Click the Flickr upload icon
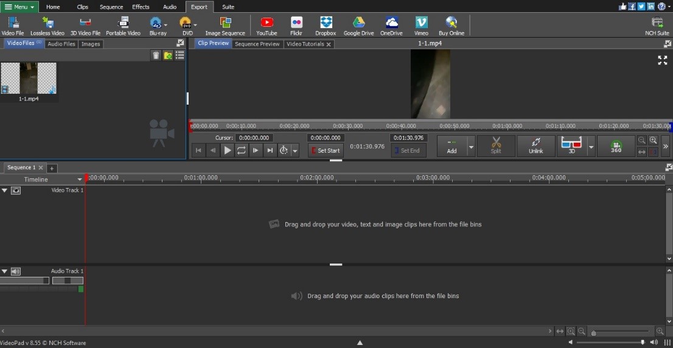This screenshot has height=348, width=673. tap(296, 26)
